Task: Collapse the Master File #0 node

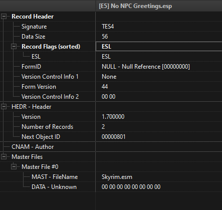Action: (x=14, y=167)
